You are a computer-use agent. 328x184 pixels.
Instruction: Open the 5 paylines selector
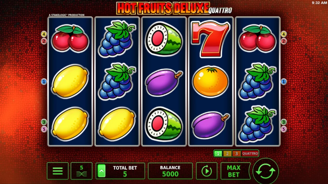click(x=81, y=171)
